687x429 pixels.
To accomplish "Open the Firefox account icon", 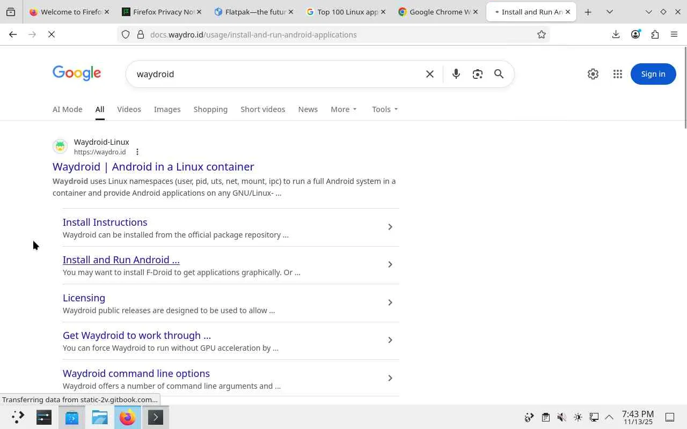I will pyautogui.click(x=635, y=34).
